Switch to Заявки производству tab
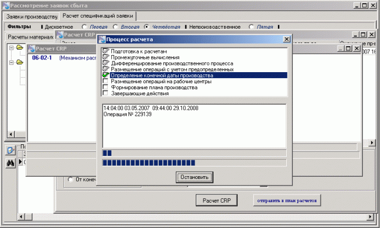380x228 pixels. pos(31,17)
